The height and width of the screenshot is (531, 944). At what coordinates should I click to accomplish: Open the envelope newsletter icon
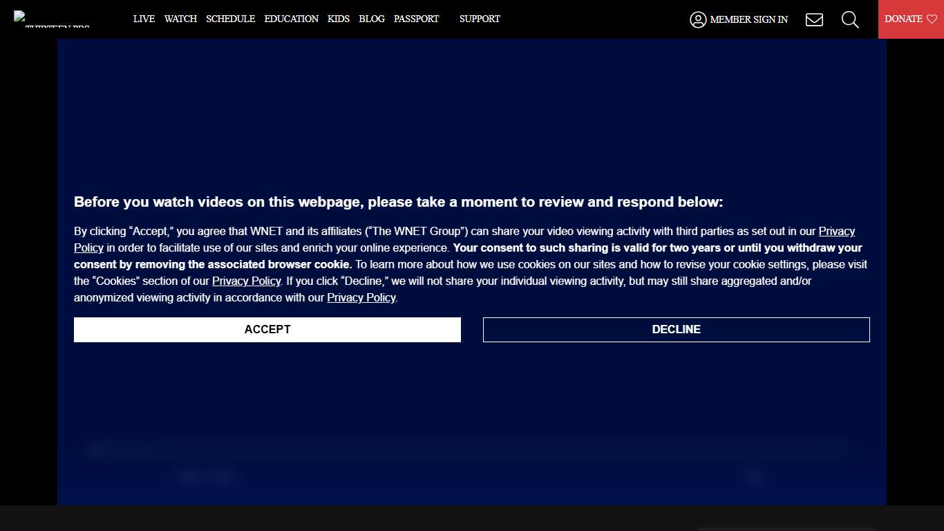click(814, 19)
